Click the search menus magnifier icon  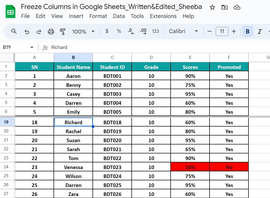[14, 31]
